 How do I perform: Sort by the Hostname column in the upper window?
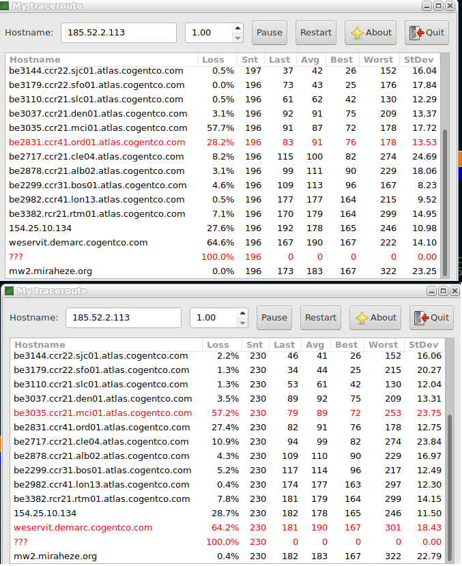(x=102, y=60)
